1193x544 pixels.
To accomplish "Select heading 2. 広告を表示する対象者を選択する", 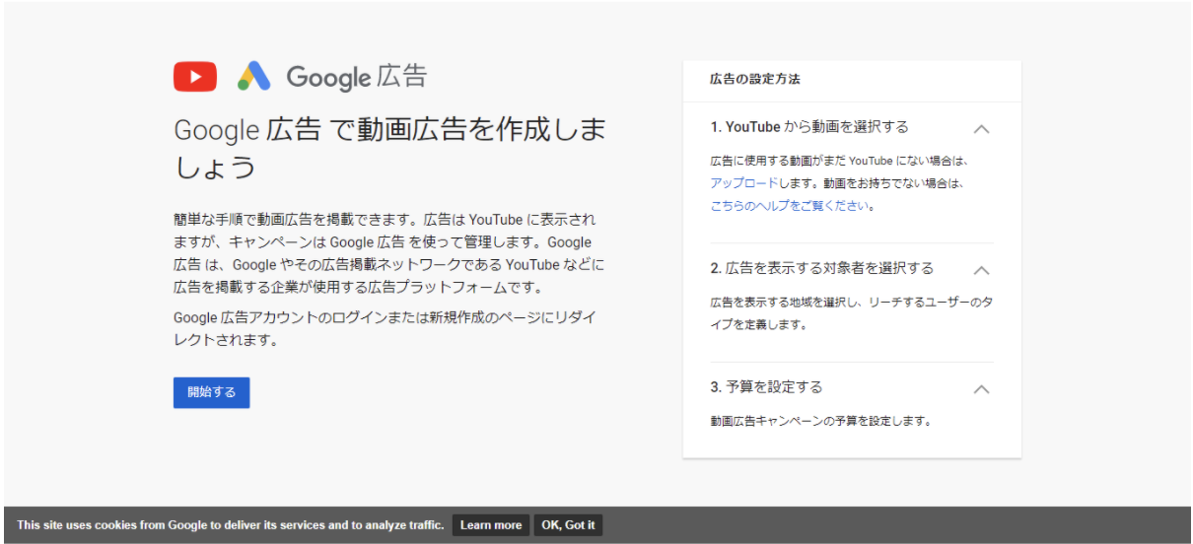I will click(821, 268).
